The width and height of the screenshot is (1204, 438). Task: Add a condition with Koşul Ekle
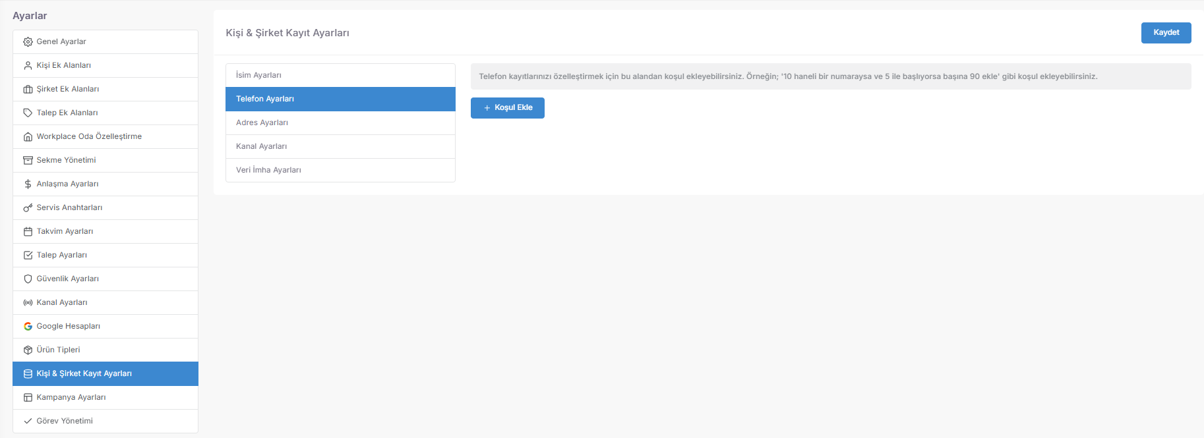pyautogui.click(x=508, y=108)
